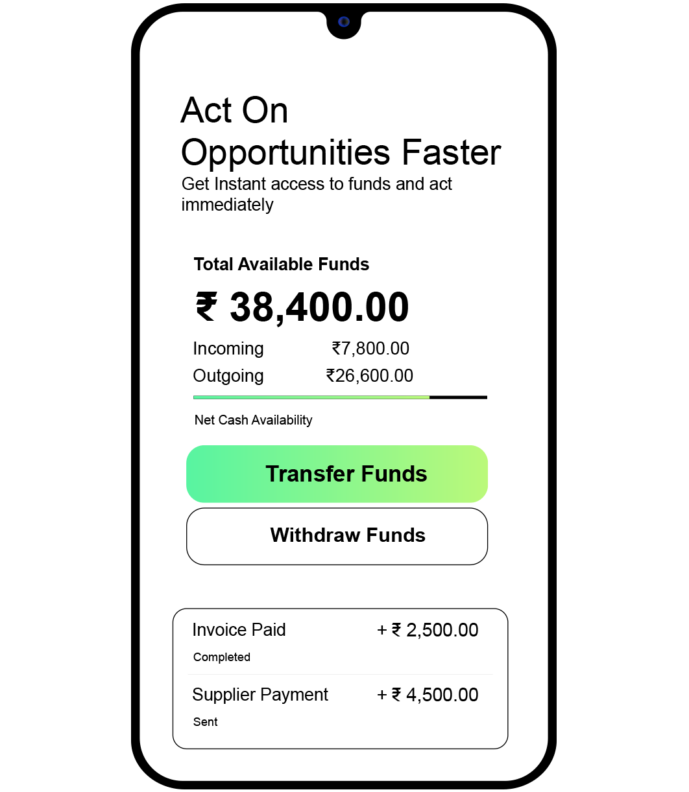This screenshot has width=689, height=792.
Task: Select the Outgoing row label
Action: [228, 375]
